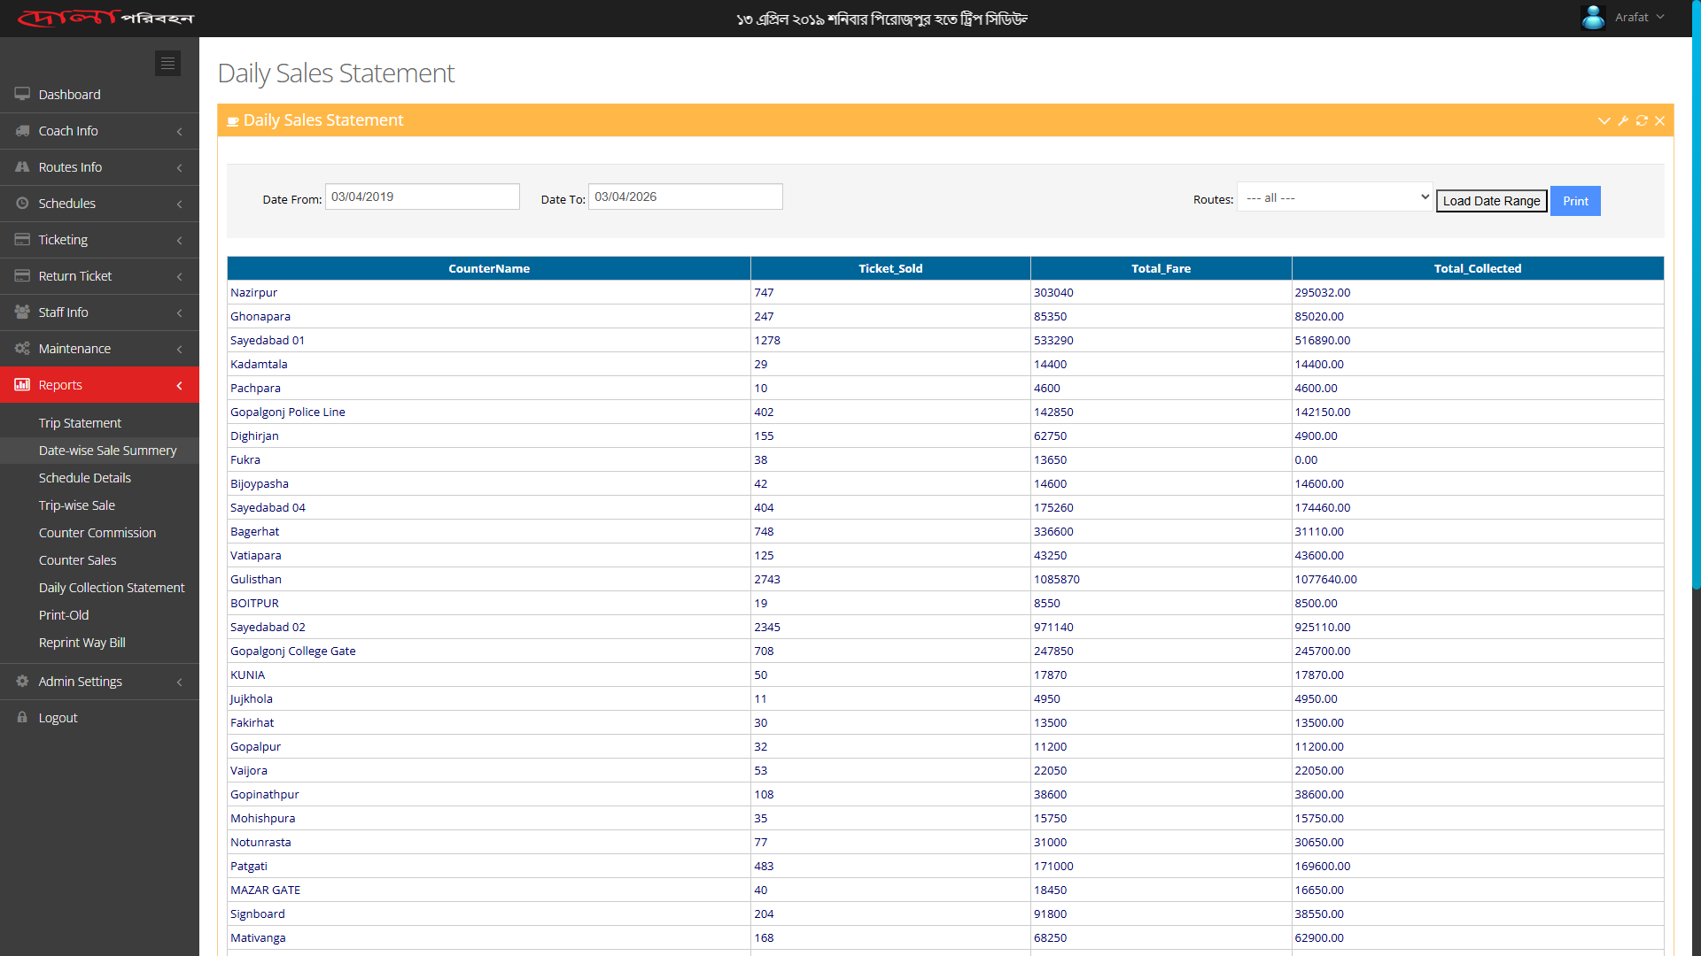Collapse panel with the chevron-down icon
Viewport: 1701px width, 956px height.
click(x=1604, y=120)
